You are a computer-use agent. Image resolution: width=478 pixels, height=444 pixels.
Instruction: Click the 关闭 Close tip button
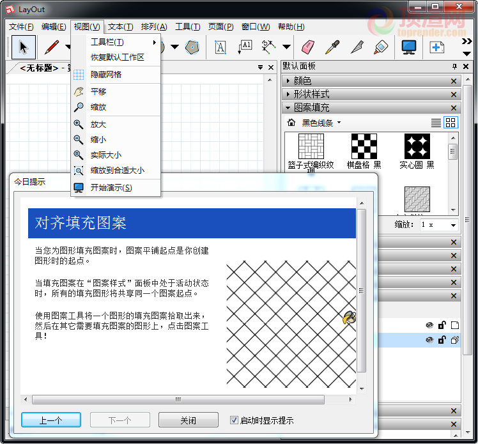pos(188,420)
